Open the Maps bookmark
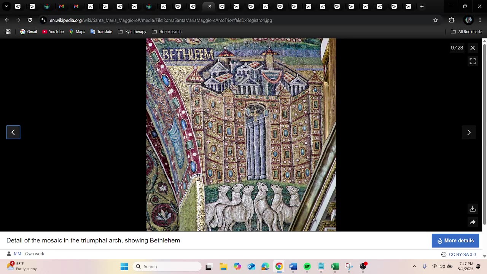This screenshot has width=487, height=274. (x=77, y=32)
